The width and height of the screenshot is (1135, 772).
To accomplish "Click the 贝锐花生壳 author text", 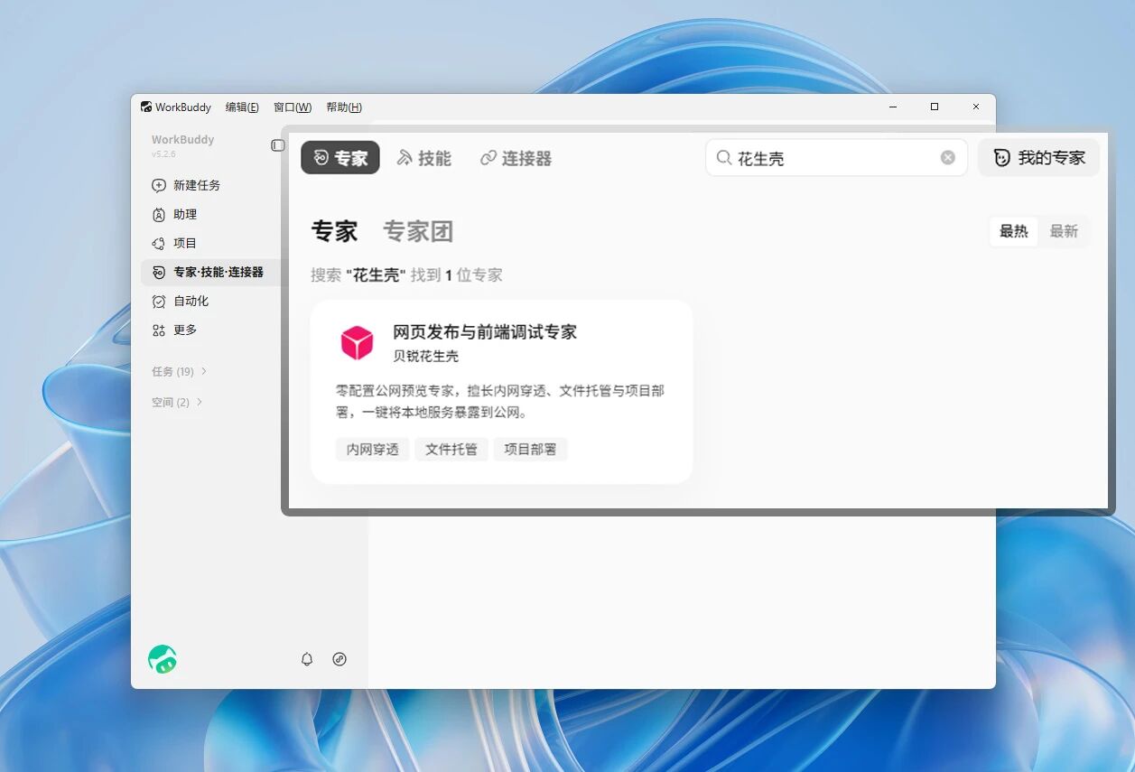I will tap(426, 356).
